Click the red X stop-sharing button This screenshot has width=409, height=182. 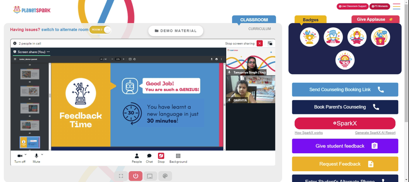[x=260, y=43]
